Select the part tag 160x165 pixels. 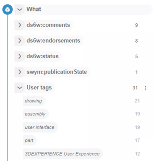pos(29,140)
